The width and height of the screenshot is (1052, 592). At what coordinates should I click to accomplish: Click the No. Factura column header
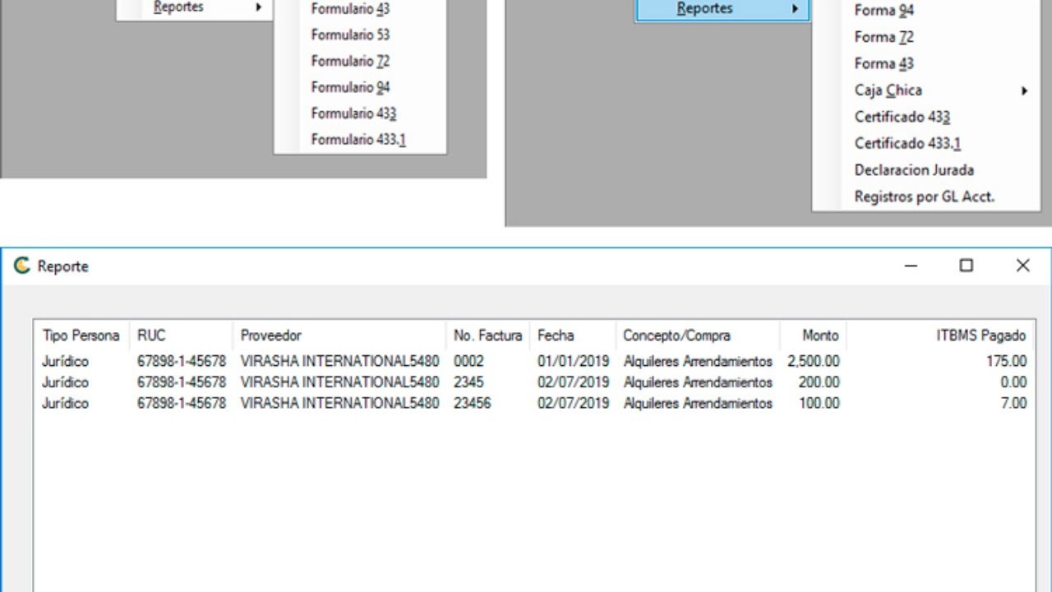(488, 335)
